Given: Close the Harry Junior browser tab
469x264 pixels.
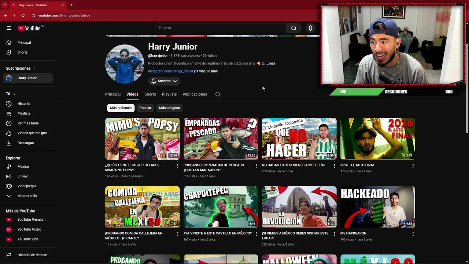Looking at the screenshot, I should pos(62,5).
